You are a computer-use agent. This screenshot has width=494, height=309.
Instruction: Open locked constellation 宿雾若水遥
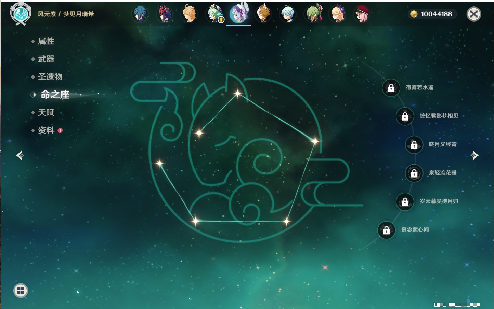click(x=391, y=88)
